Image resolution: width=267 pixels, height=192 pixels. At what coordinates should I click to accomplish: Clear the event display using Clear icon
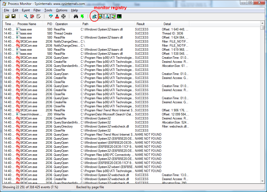tap(39, 16)
